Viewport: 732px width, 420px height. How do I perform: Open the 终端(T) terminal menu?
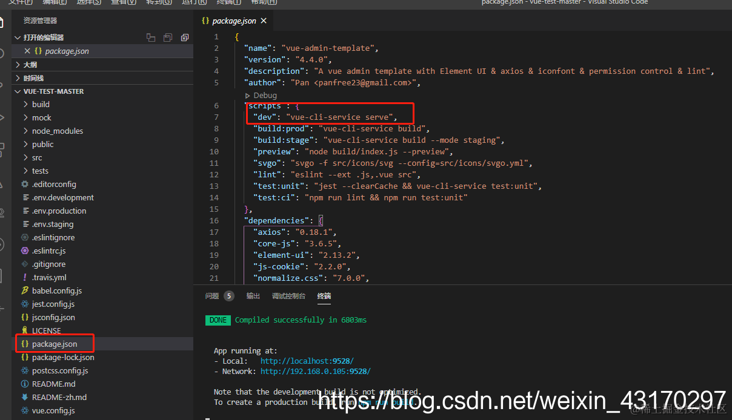(x=230, y=2)
